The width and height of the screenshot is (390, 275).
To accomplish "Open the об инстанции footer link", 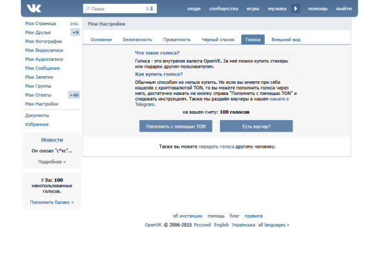I will pos(187,216).
